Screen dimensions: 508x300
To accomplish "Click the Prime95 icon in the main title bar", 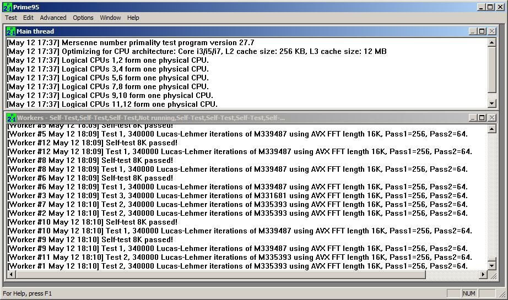I will coord(7,7).
